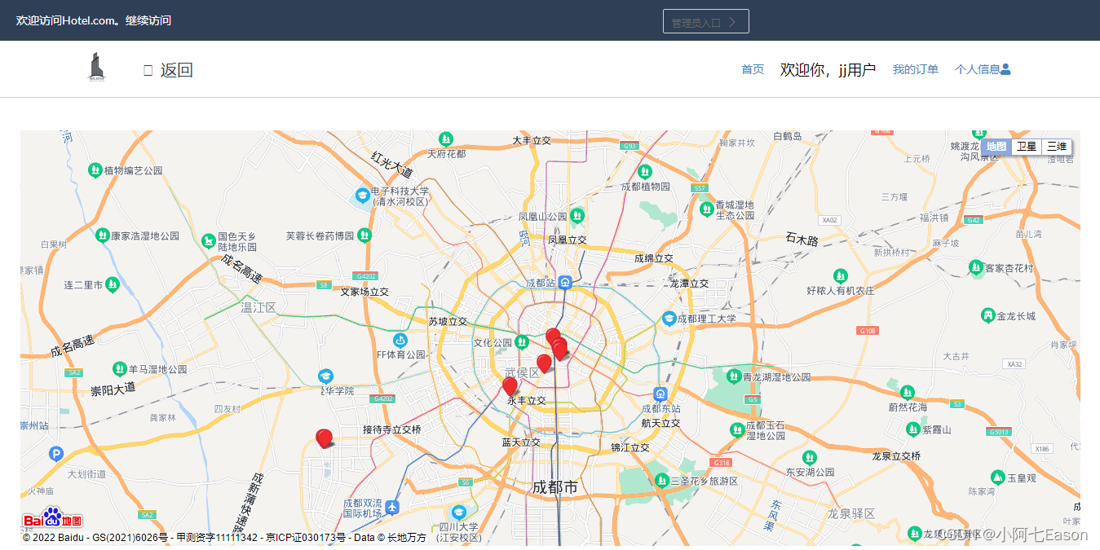Viewport: 1100px width, 550px height.
Task: Click the 客家杏花村 icon
Action: (976, 267)
